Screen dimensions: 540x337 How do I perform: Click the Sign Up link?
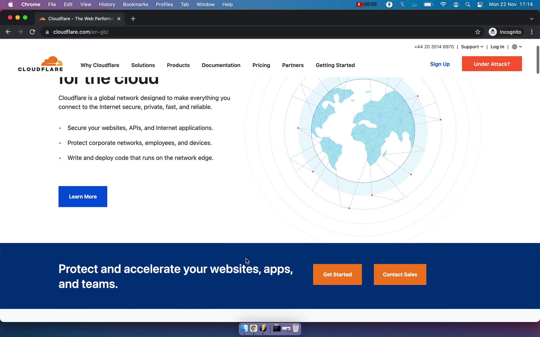[440, 64]
